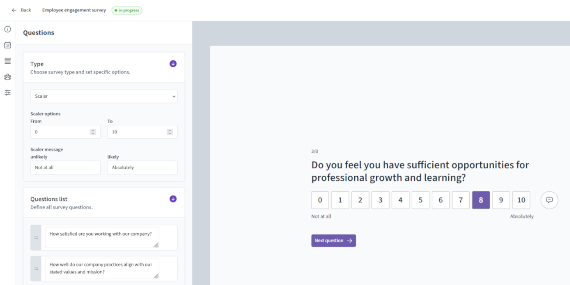
Task: Adjust the To scaler value stepper
Action: pos(170,132)
